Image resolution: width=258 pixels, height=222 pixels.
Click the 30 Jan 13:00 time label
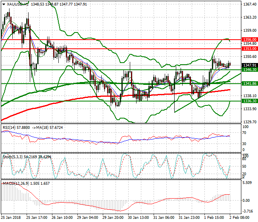(x=139, y=218)
